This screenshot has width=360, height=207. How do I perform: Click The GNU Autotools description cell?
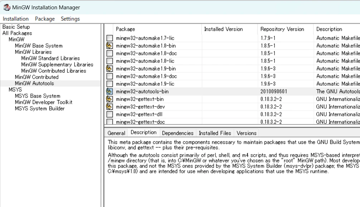coord(338,91)
